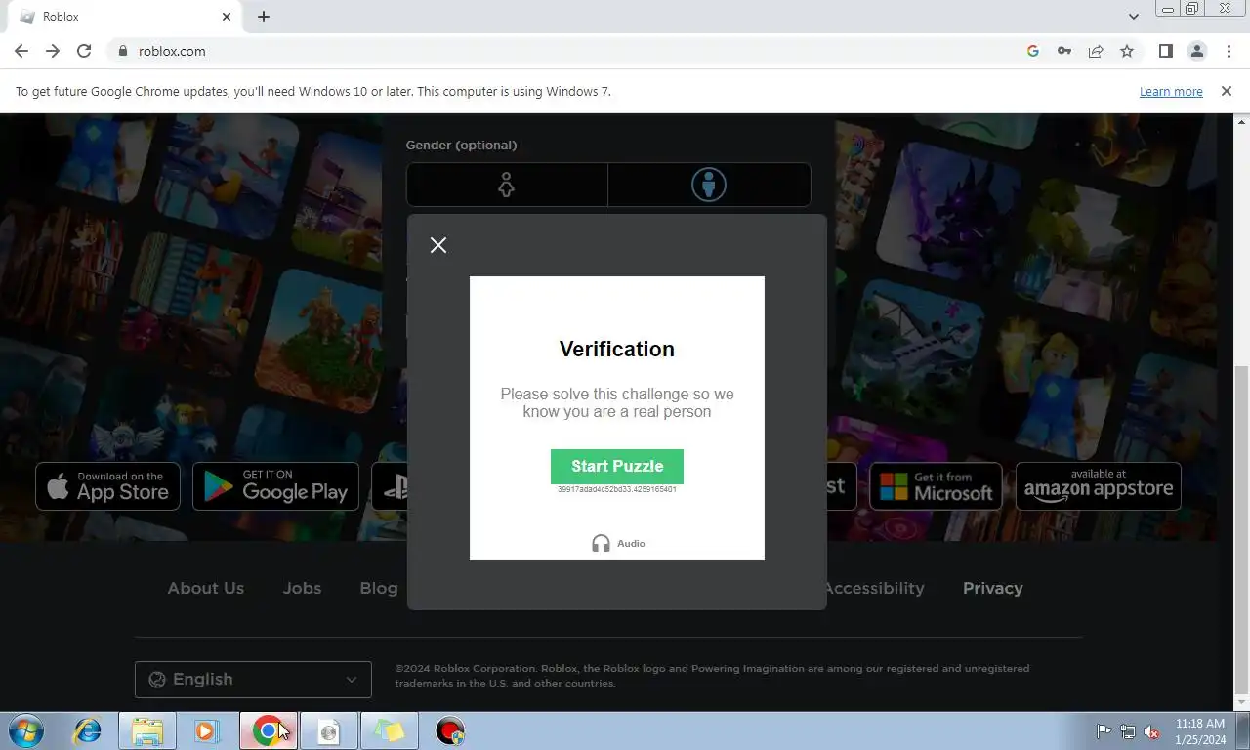Open the About Us footer link
Viewport: 1250px width, 750px height.
pyautogui.click(x=206, y=588)
